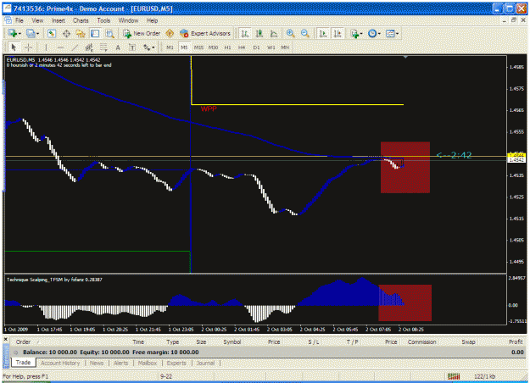Open the Insert menu
Image resolution: width=530 pixels, height=383 pixels.
click(x=59, y=20)
